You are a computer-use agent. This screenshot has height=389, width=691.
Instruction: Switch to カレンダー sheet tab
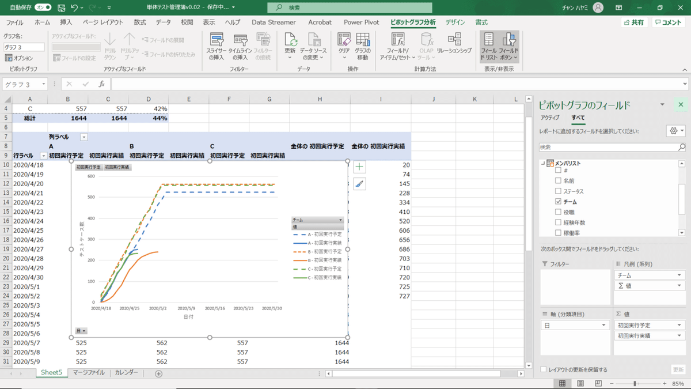(x=126, y=373)
